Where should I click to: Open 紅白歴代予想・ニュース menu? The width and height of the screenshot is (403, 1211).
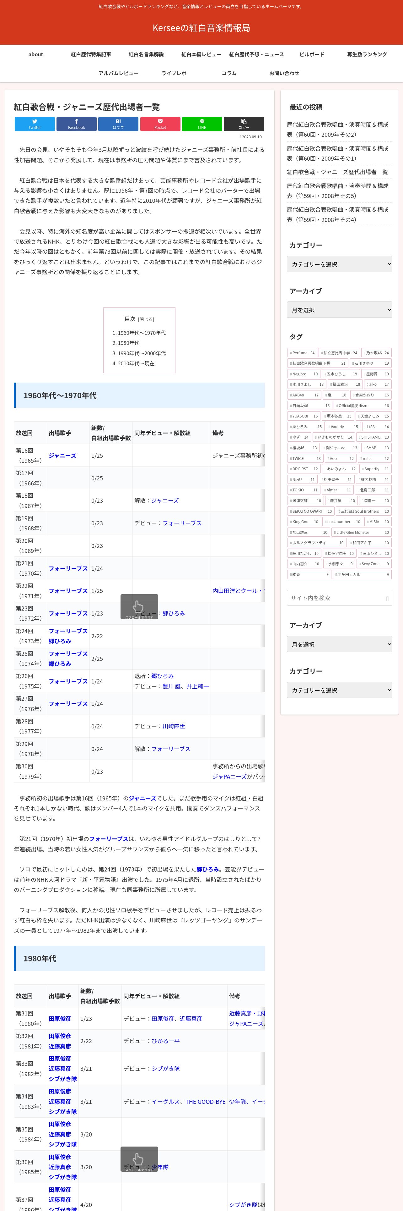tap(257, 54)
